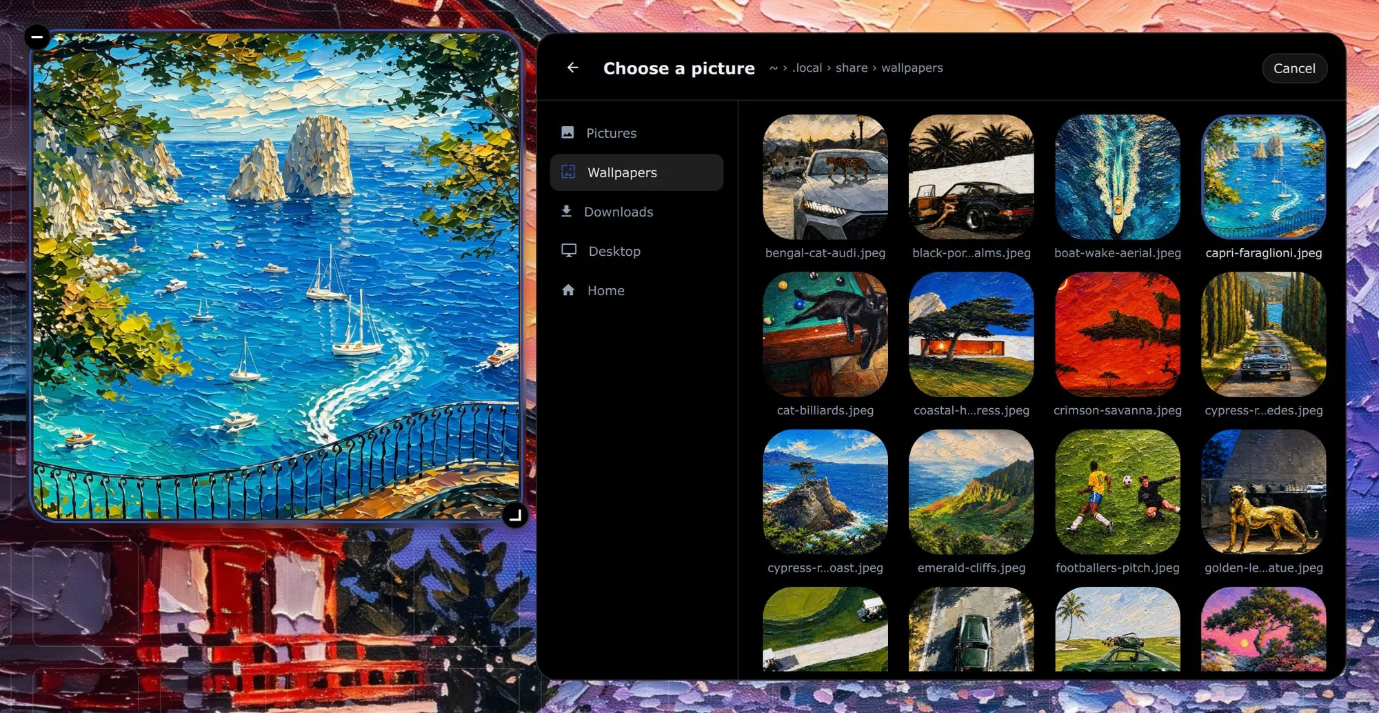Click the bengal-cat-audi.jpeg file name
The height and width of the screenshot is (713, 1379).
825,253
